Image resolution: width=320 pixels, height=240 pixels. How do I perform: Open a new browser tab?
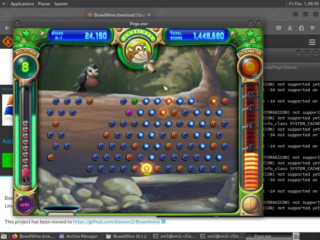click(x=161, y=15)
